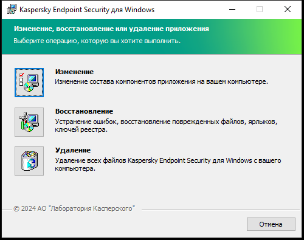
Task: Click the bold Восстановление heading
Action: pyautogui.click(x=84, y=111)
